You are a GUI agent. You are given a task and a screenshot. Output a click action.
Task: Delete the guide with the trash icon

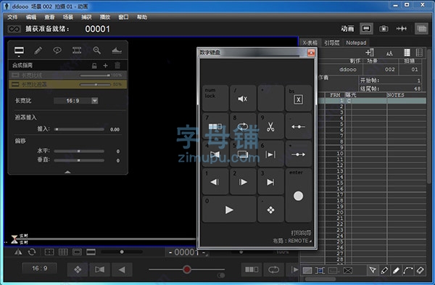click(117, 65)
